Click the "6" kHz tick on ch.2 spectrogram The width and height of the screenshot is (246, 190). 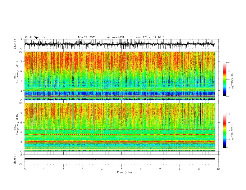click(x=22, y=123)
